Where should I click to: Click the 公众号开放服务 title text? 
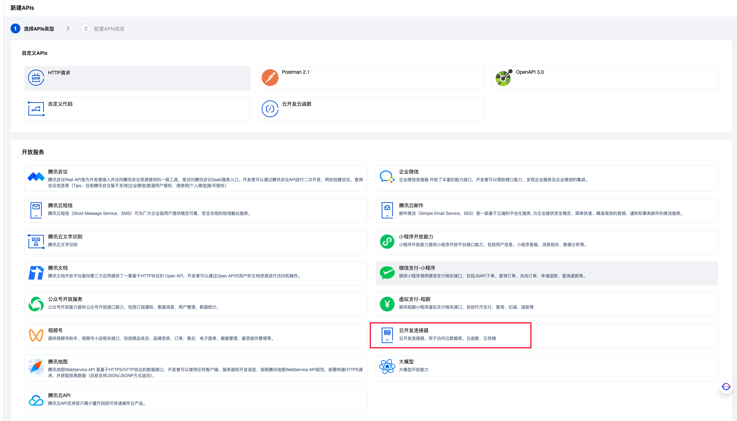(65, 299)
